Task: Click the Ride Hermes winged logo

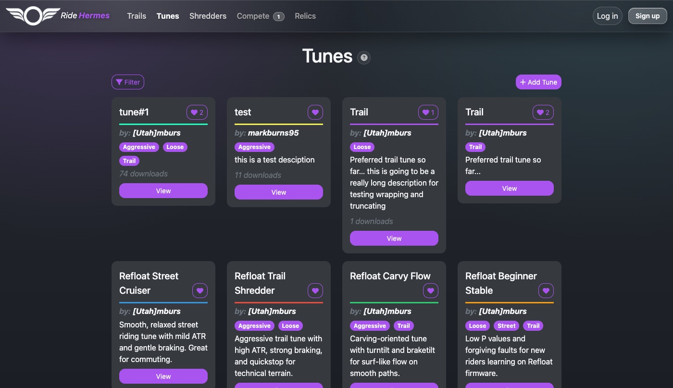Action: [x=33, y=16]
